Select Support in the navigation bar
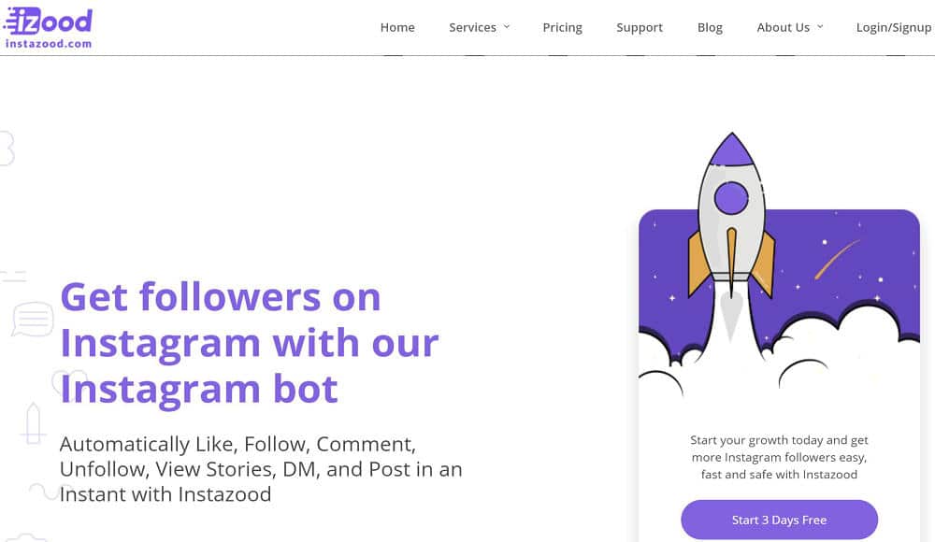Screen dimensions: 935x542 (640, 27)
